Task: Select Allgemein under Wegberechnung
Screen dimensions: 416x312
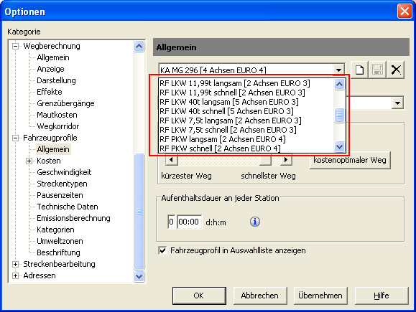Action: [x=53, y=57]
